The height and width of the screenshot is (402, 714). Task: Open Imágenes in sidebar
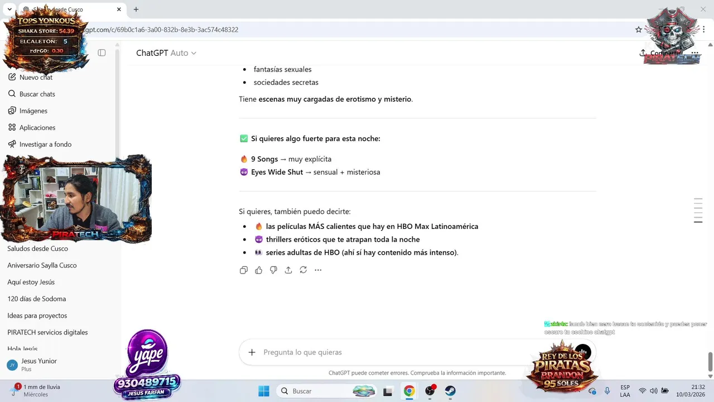click(x=33, y=111)
